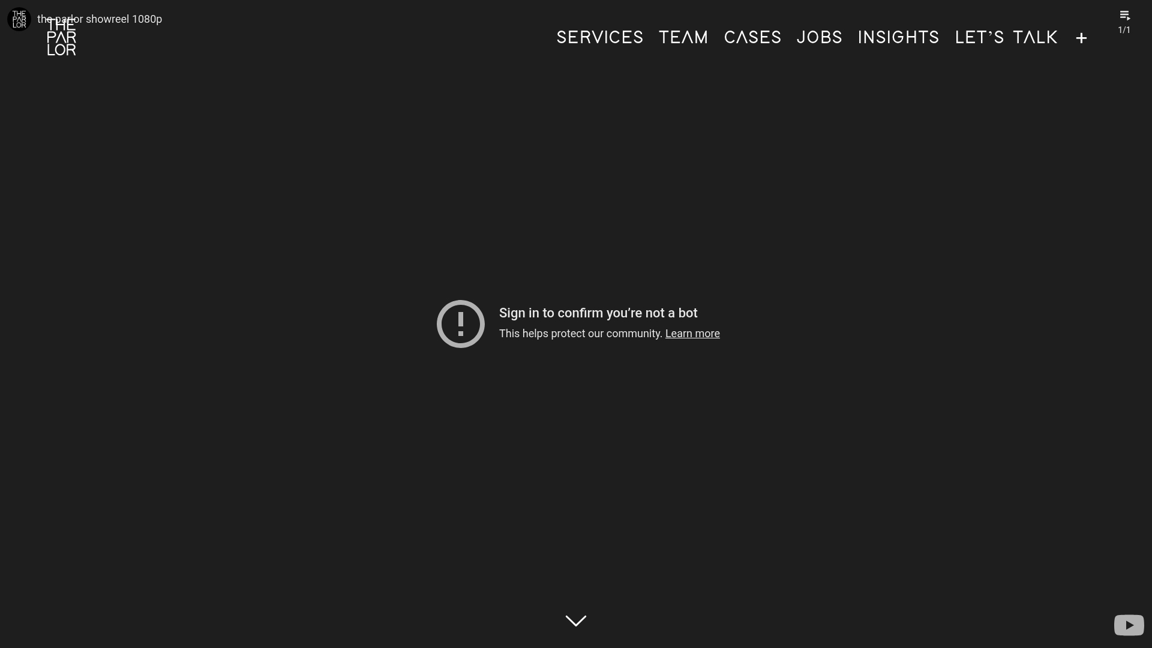Click LET'S TALK in the navigation
The height and width of the screenshot is (648, 1152).
pyautogui.click(x=1006, y=37)
